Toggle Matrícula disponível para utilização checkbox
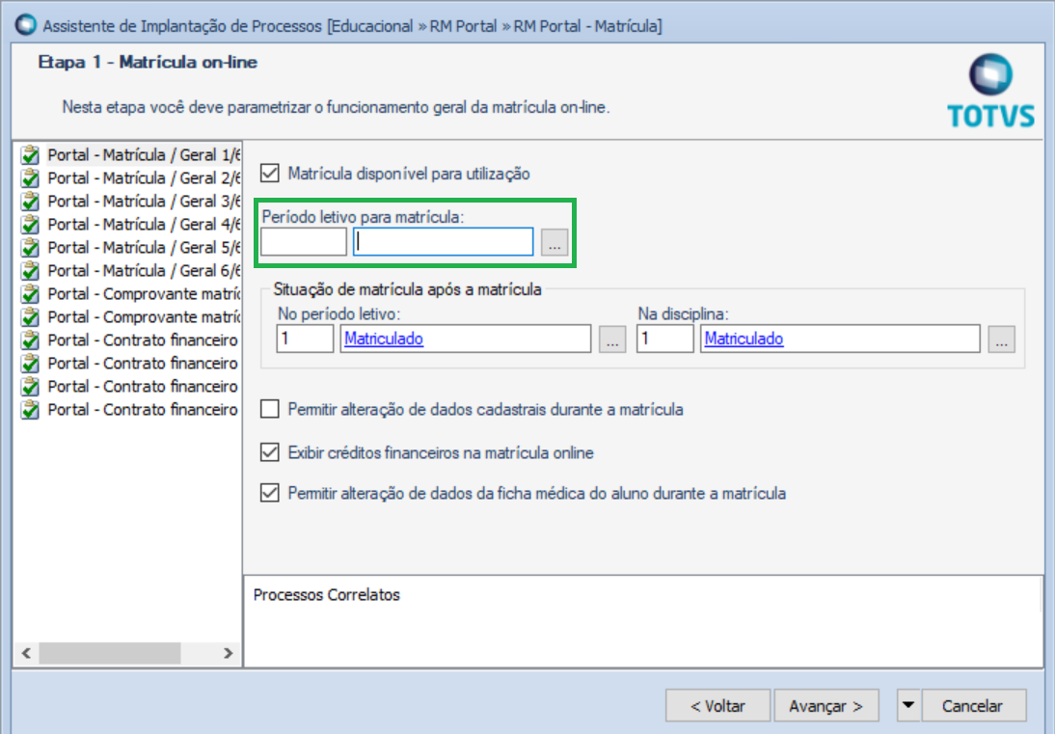This screenshot has width=1055, height=734. [270, 173]
